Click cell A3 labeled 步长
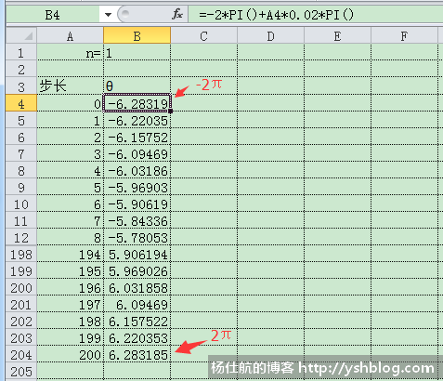 click(71, 85)
